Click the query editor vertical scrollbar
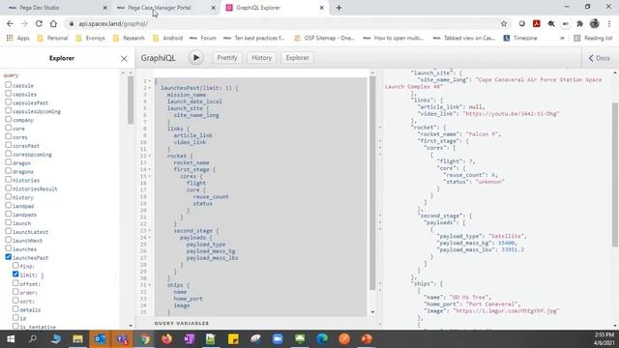Screen dimensions: 619x348 [372, 183]
